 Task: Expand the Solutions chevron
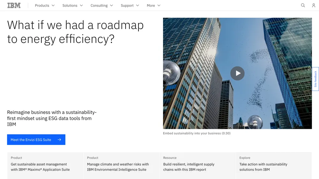pos(81,5)
